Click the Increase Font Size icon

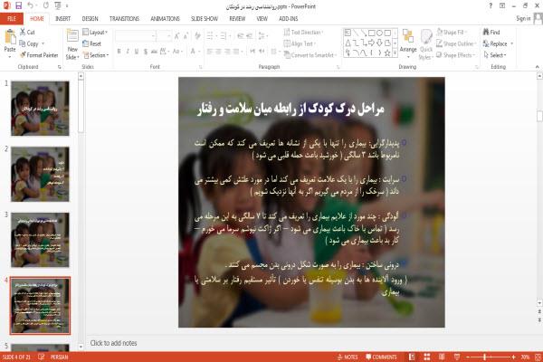click(x=177, y=35)
